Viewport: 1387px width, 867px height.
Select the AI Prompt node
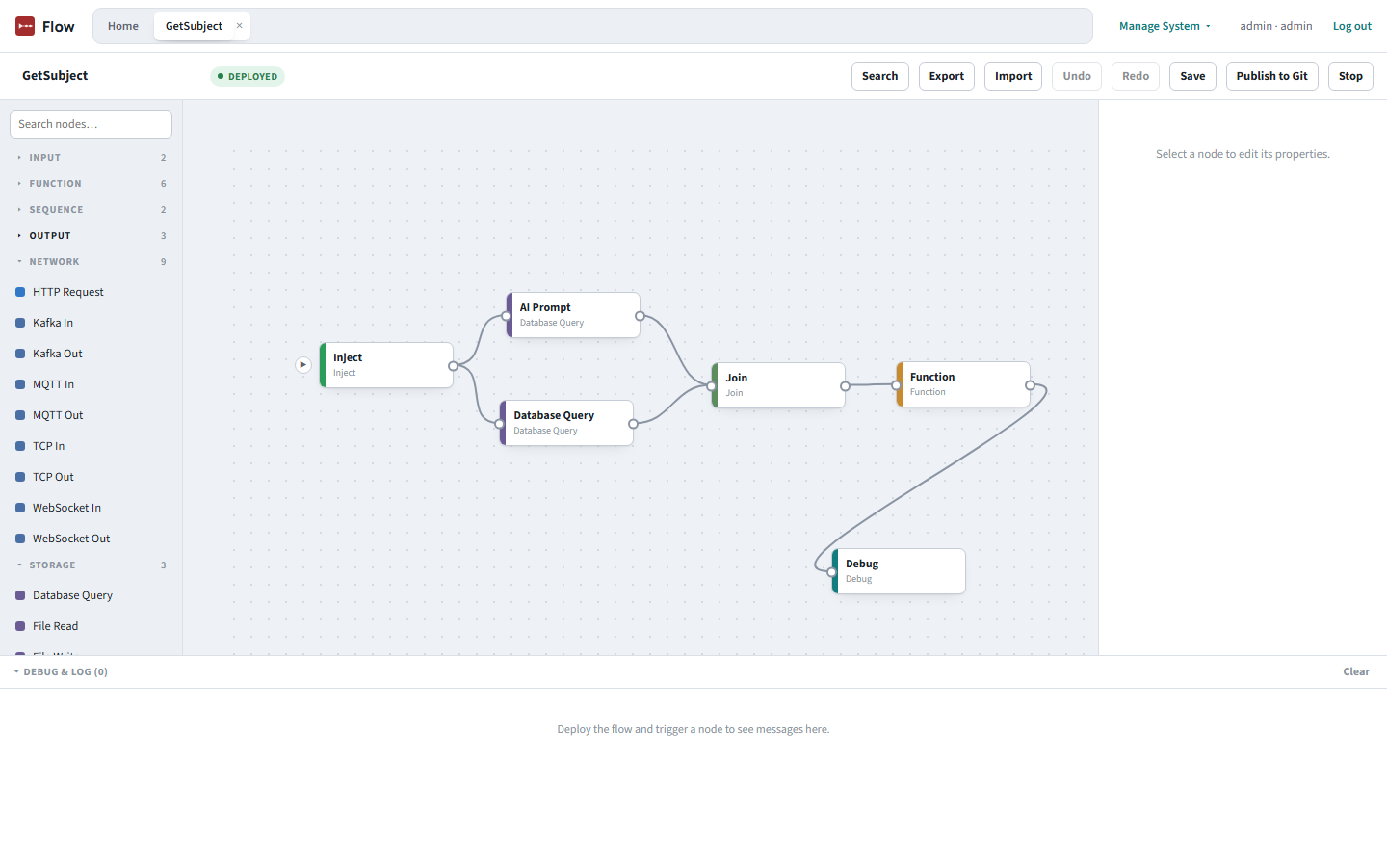click(x=574, y=315)
